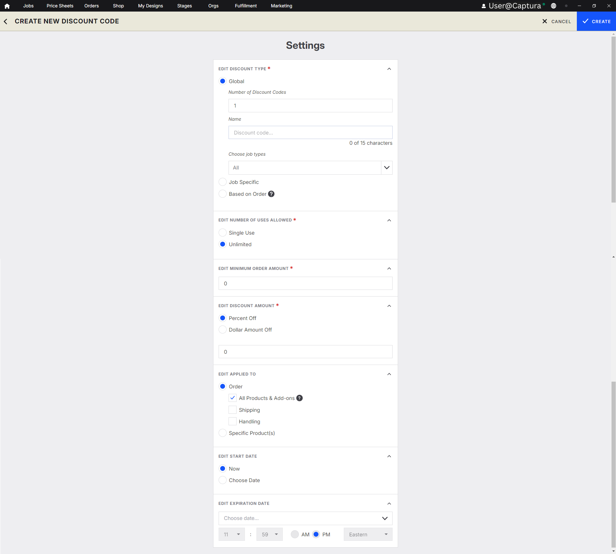This screenshot has width=616, height=554.
Task: Open the minutes dropdown showing 59
Action: [269, 534]
